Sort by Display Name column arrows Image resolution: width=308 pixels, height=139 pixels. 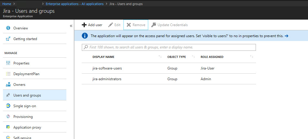point(160,57)
